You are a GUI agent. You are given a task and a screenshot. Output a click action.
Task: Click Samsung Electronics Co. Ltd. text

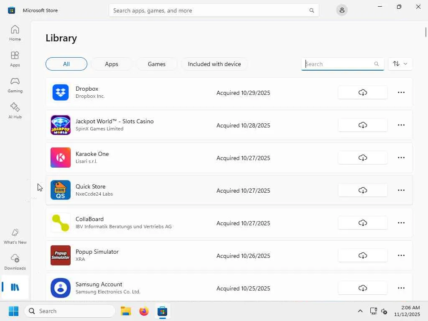[x=108, y=292]
